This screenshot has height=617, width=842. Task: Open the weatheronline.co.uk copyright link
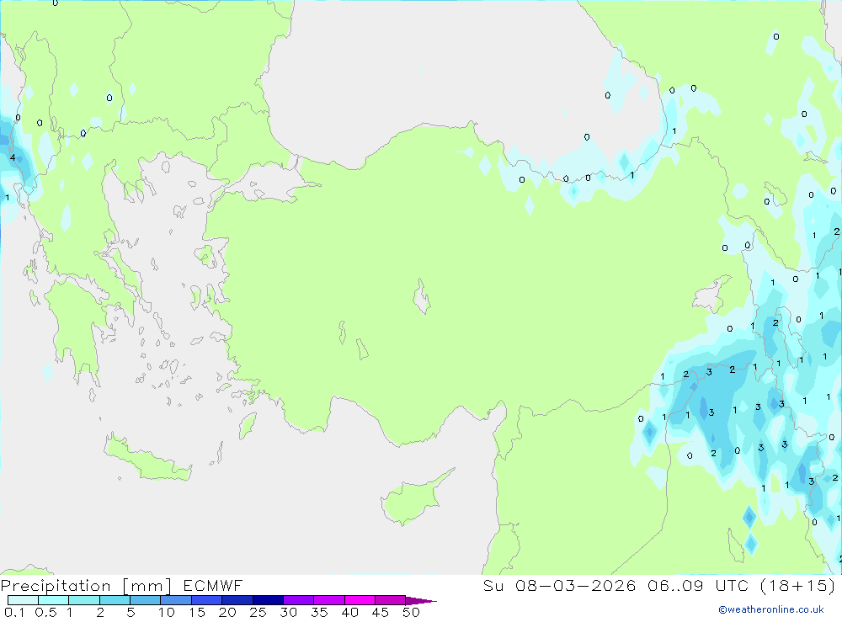(x=771, y=609)
